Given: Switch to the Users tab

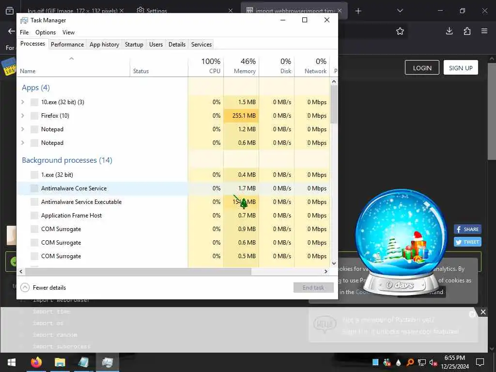Looking at the screenshot, I should click(x=156, y=45).
